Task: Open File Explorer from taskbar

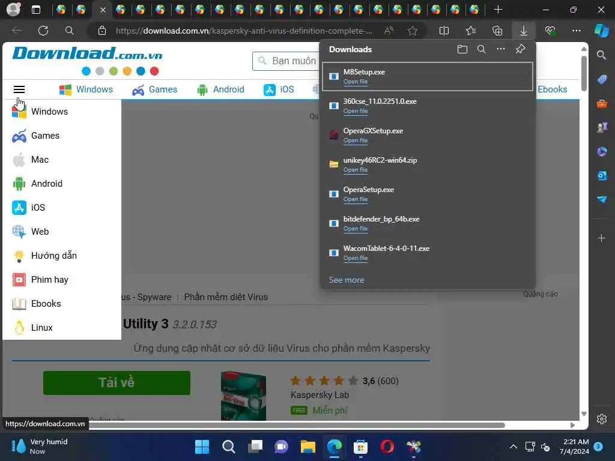Action: tap(308, 447)
